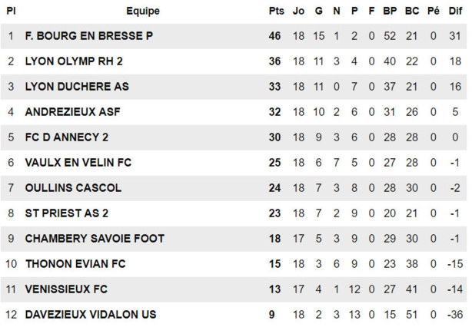This screenshot has width=472, height=327.
Task: Select DAVEZIEUX VIDALON US team
Action: (90, 315)
